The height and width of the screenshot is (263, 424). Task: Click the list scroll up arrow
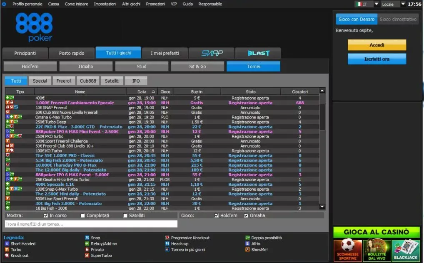322,91
